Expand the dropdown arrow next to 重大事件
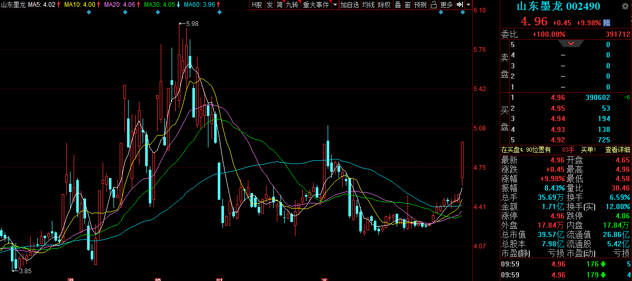 pos(335,5)
